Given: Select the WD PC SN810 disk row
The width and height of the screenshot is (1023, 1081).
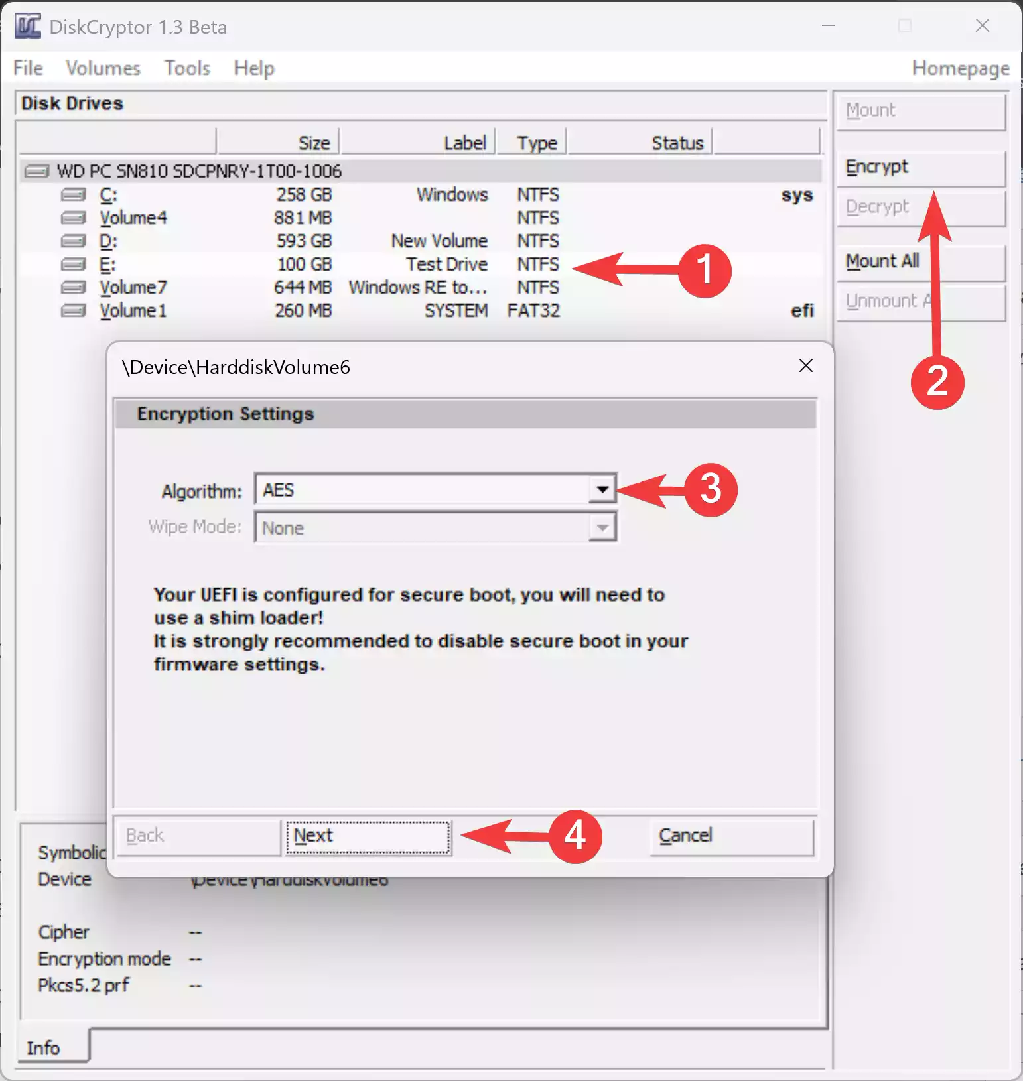Looking at the screenshot, I should 421,172.
